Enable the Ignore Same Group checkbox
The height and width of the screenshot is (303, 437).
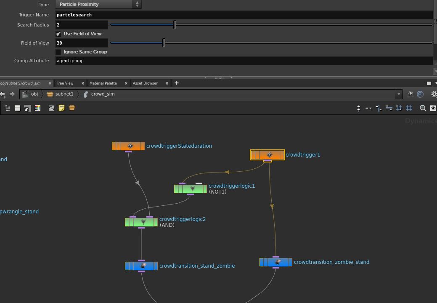[x=58, y=52]
